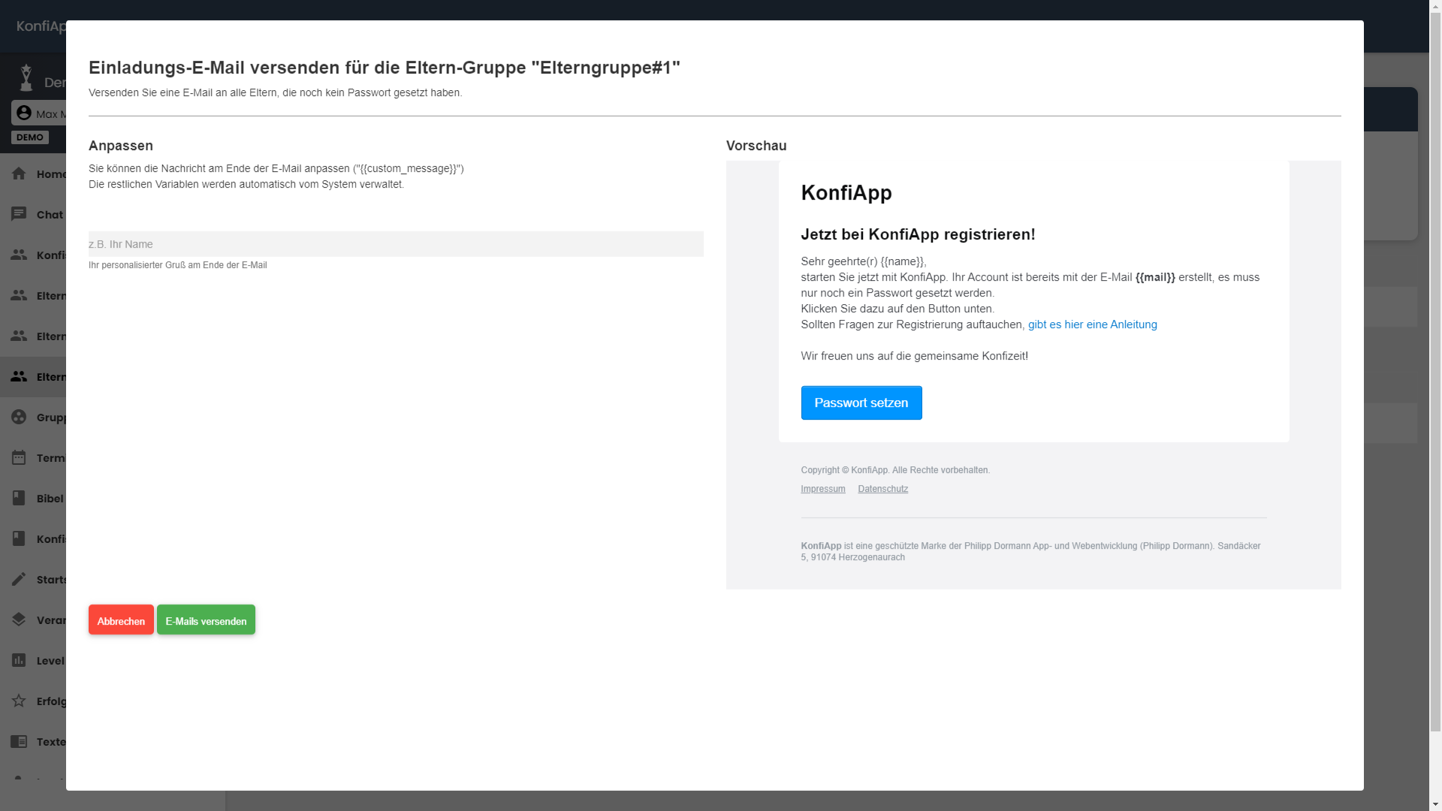This screenshot has height=811, width=1442.
Task: Open Termine calendar icon in sidebar
Action: click(x=19, y=457)
